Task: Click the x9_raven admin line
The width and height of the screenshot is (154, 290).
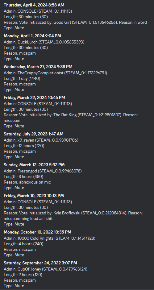Action: (x=41, y=140)
